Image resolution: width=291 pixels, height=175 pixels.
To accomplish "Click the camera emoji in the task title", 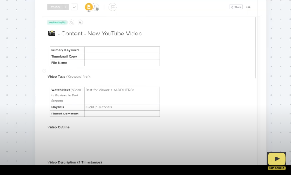I will [x=52, y=33].
